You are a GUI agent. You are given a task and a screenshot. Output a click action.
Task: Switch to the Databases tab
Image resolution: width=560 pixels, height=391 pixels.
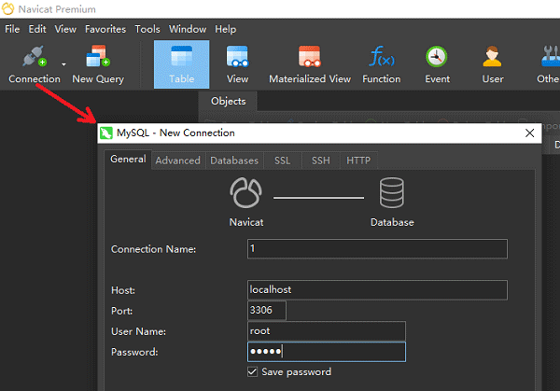point(234,161)
